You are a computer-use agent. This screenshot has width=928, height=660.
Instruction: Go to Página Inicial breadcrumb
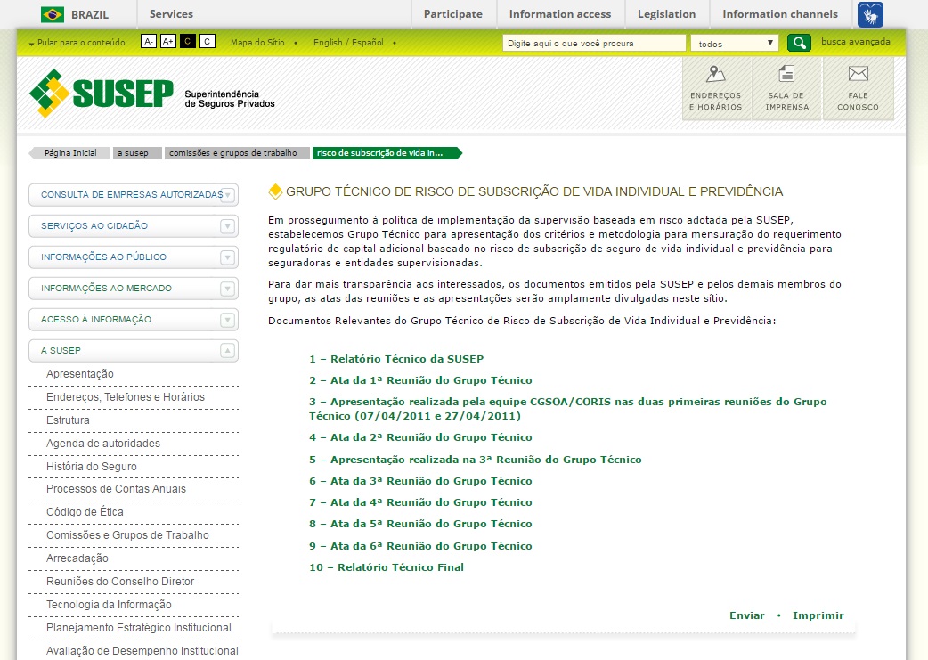(x=69, y=152)
